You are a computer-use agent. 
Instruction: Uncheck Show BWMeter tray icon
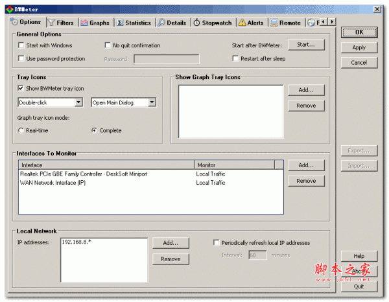pyautogui.click(x=21, y=88)
